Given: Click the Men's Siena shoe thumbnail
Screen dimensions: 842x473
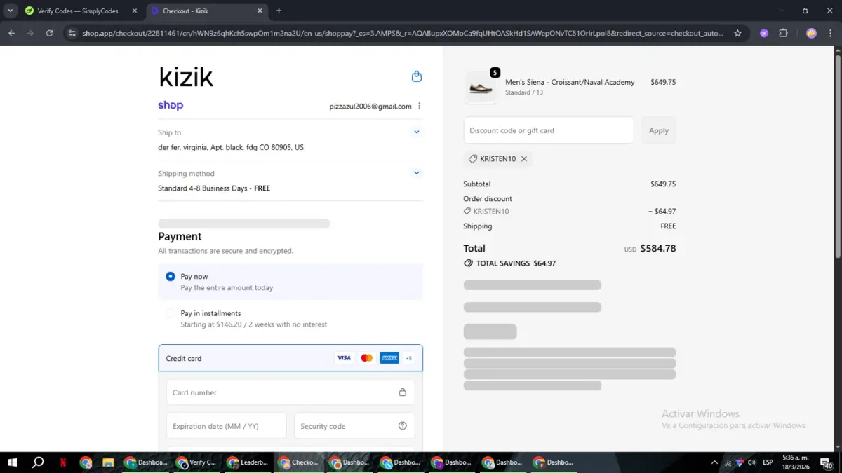Looking at the screenshot, I should [481, 88].
